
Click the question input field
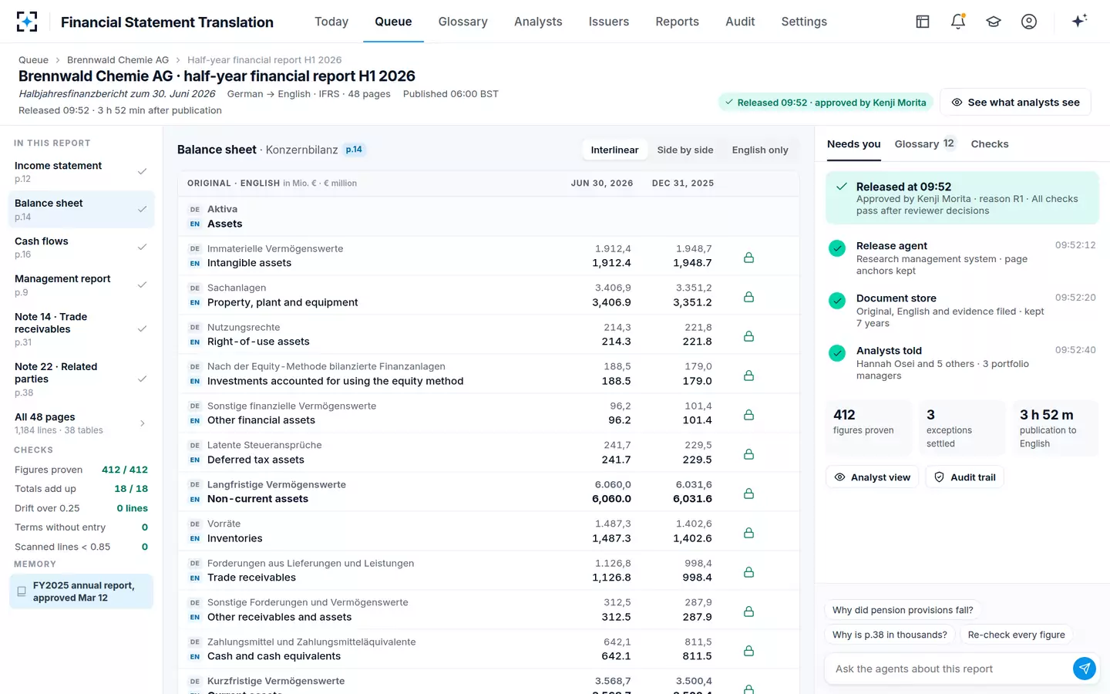950,669
